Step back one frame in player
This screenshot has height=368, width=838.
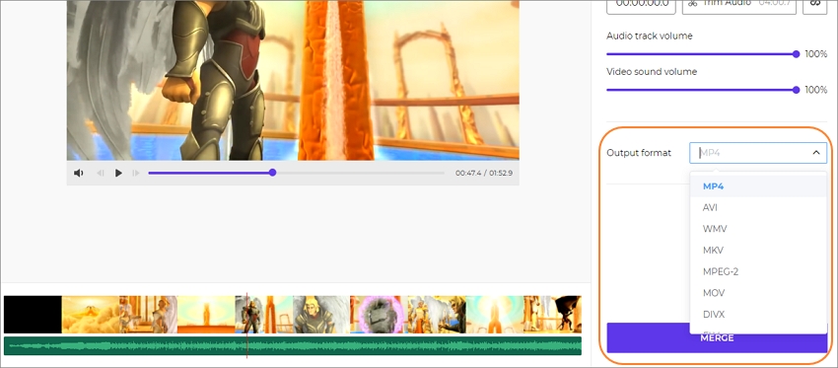[100, 174]
